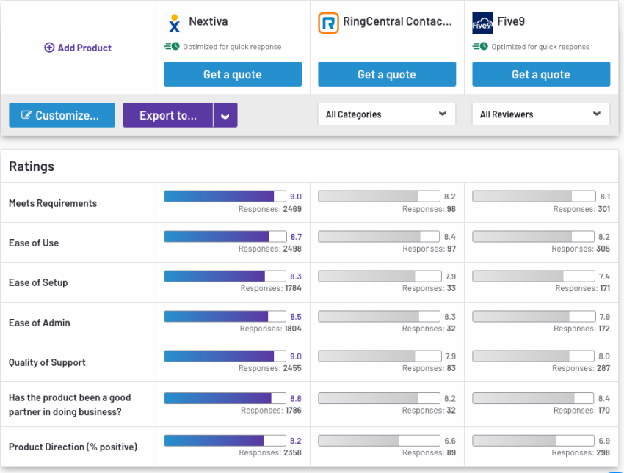Get a quote for RingCentral Contact Center
The image size is (624, 473).
click(x=387, y=74)
